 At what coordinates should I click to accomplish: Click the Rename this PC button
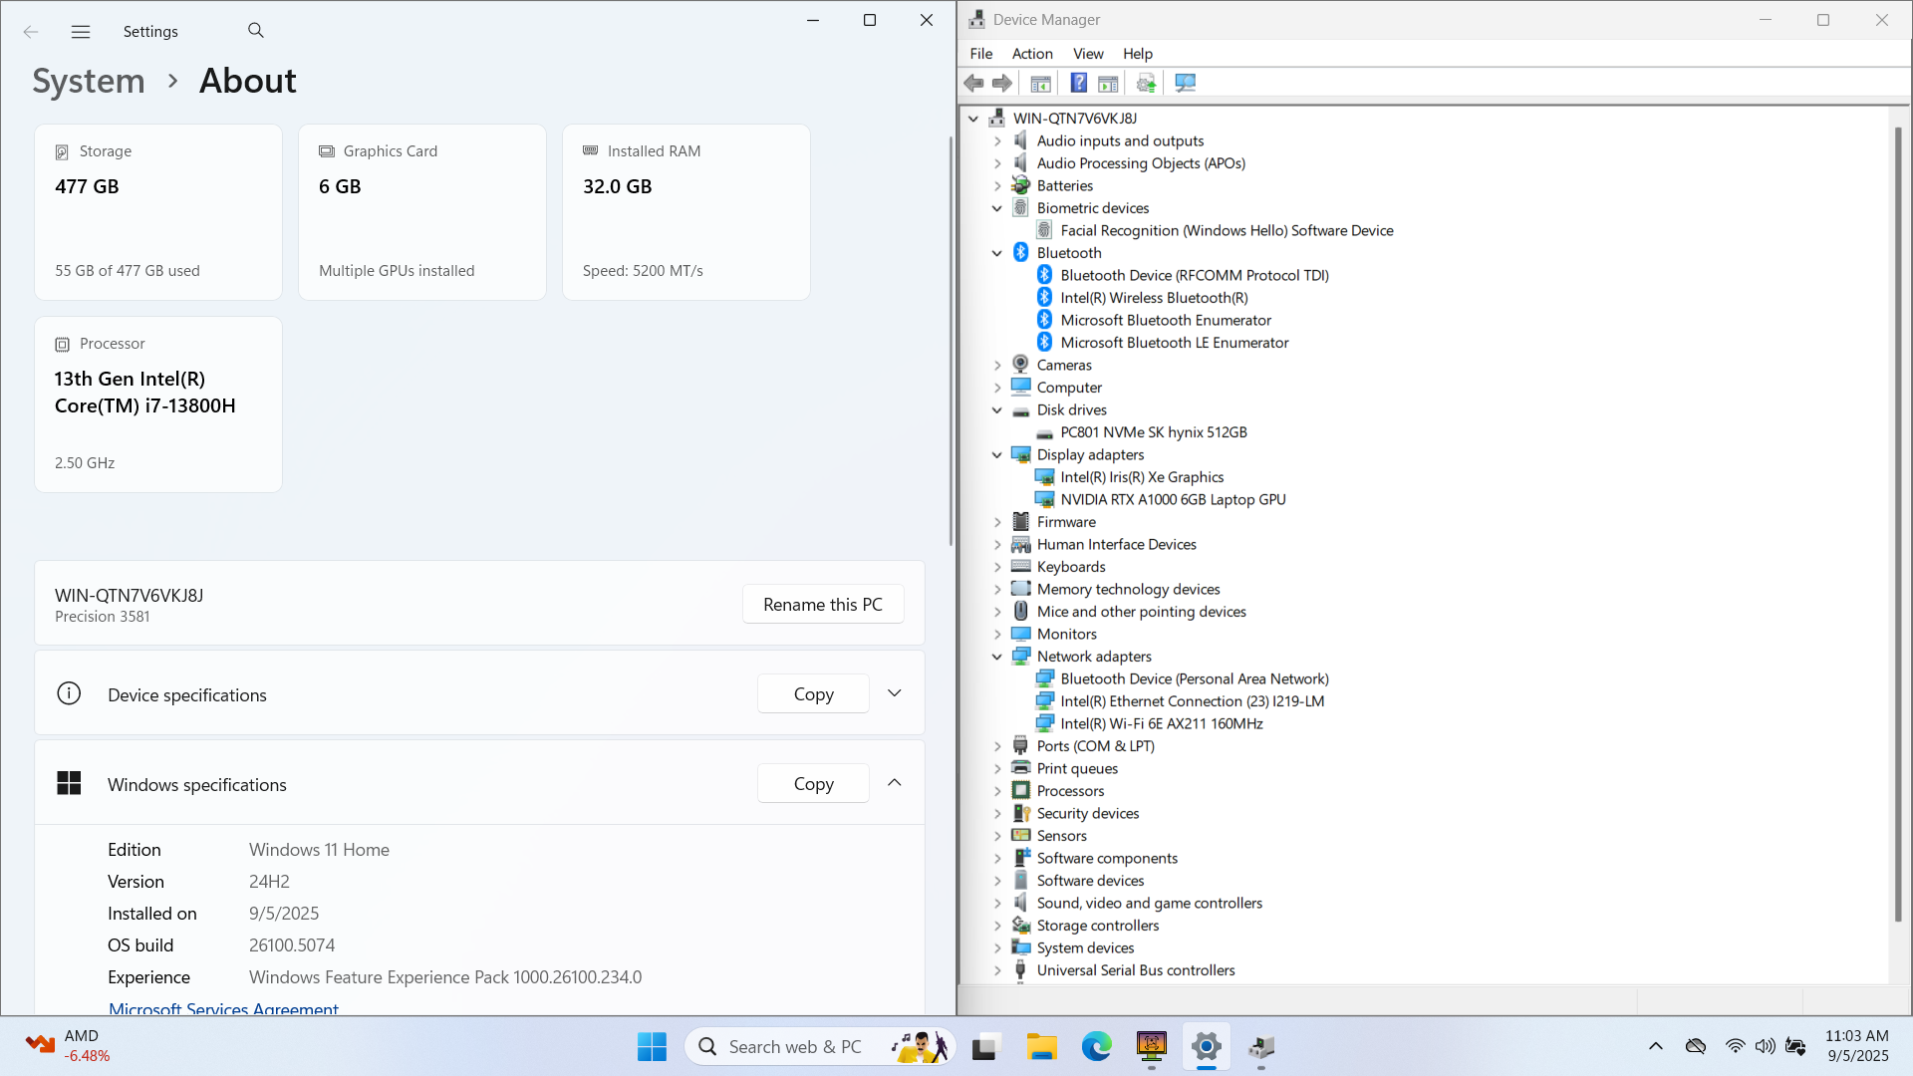coord(822,605)
